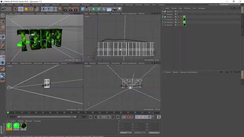Switch to Model mode
The width and height of the screenshot is (244, 137).
pos(3,22)
